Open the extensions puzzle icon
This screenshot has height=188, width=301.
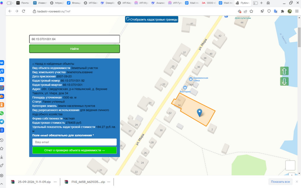coord(282,11)
